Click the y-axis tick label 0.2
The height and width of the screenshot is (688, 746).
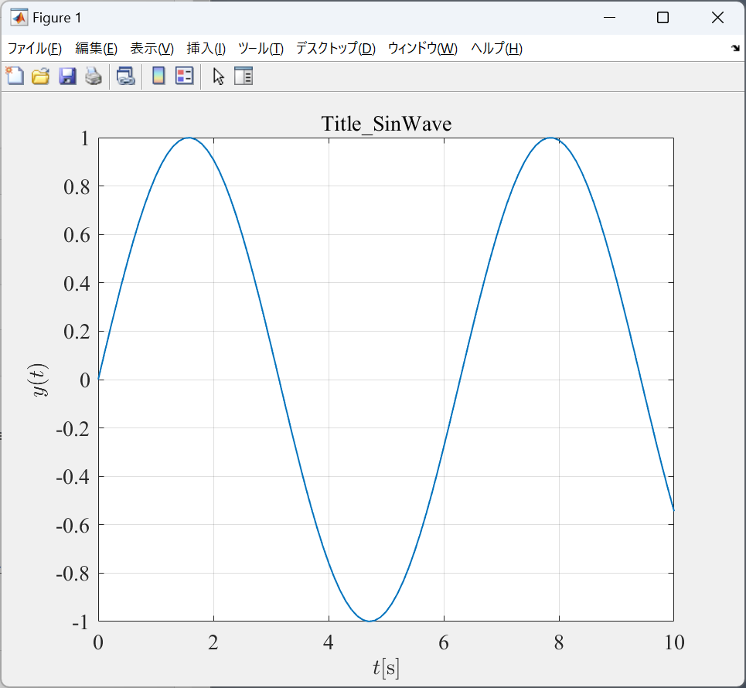pos(77,332)
